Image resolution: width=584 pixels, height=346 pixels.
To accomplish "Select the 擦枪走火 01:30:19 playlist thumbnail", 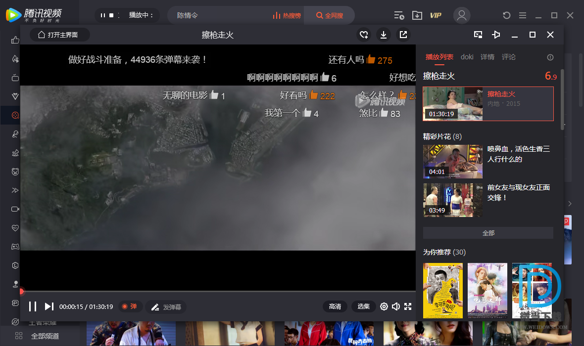I will [452, 104].
